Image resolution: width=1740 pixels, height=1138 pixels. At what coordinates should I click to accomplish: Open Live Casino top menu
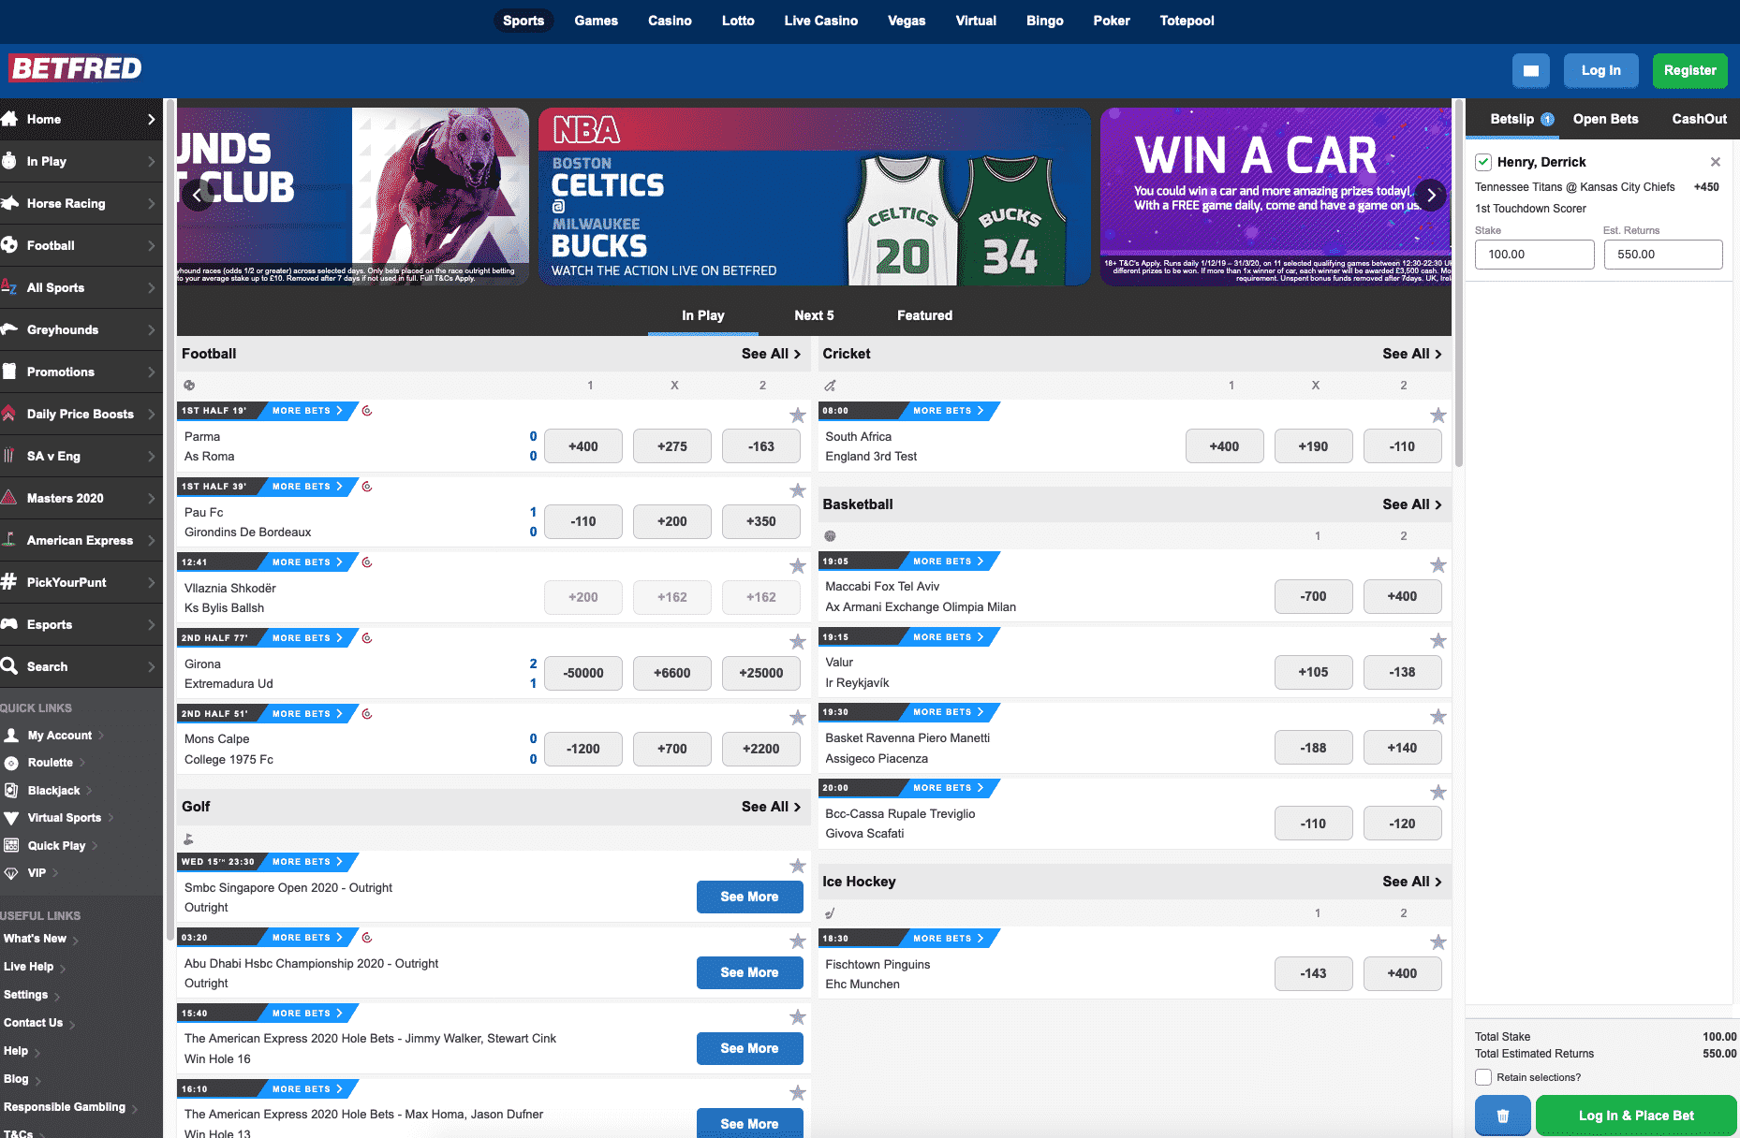[x=821, y=21]
